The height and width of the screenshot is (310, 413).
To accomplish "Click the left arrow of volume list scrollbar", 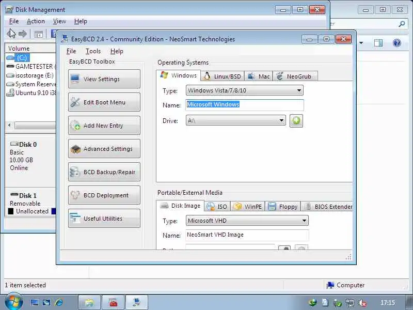I will (x=9, y=125).
